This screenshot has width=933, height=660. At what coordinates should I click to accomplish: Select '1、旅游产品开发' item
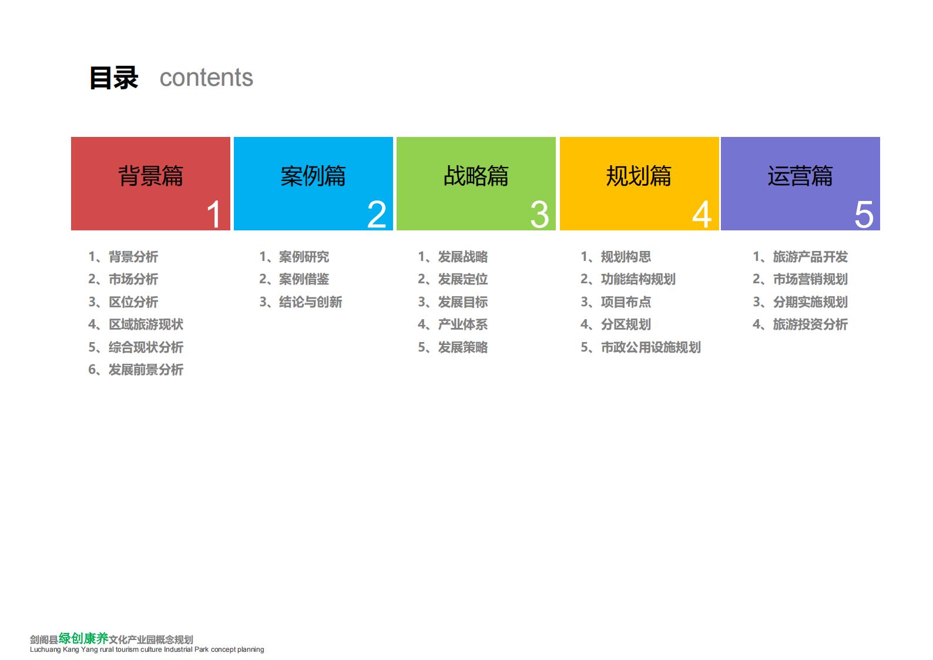coord(800,257)
